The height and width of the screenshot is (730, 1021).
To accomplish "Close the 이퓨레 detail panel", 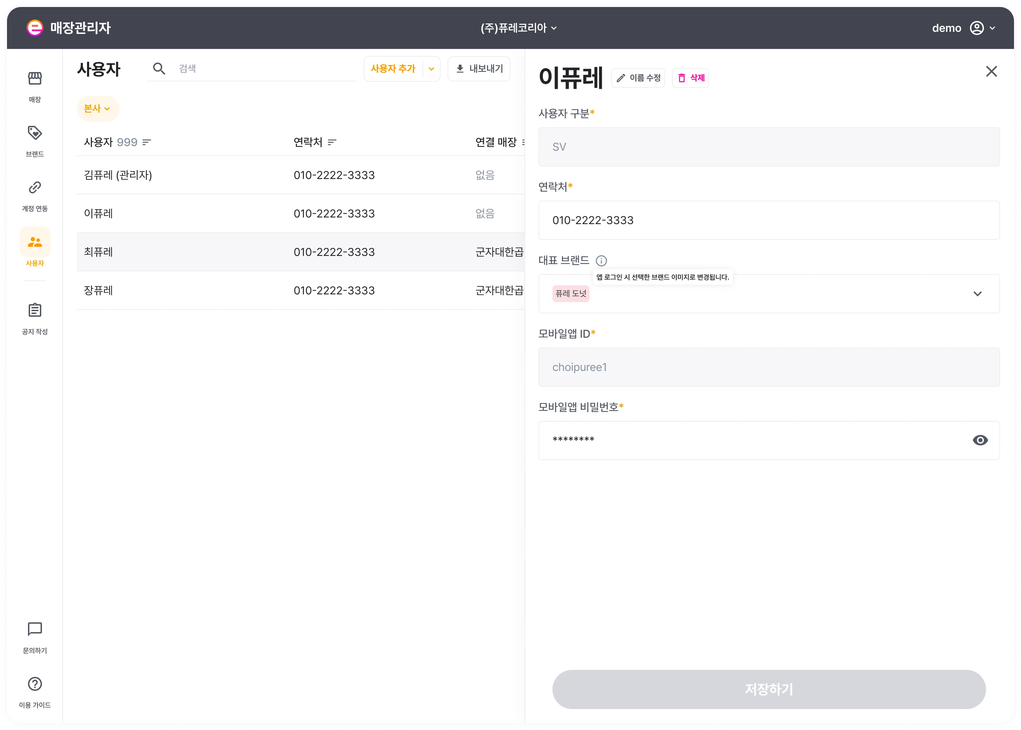I will click(x=991, y=71).
